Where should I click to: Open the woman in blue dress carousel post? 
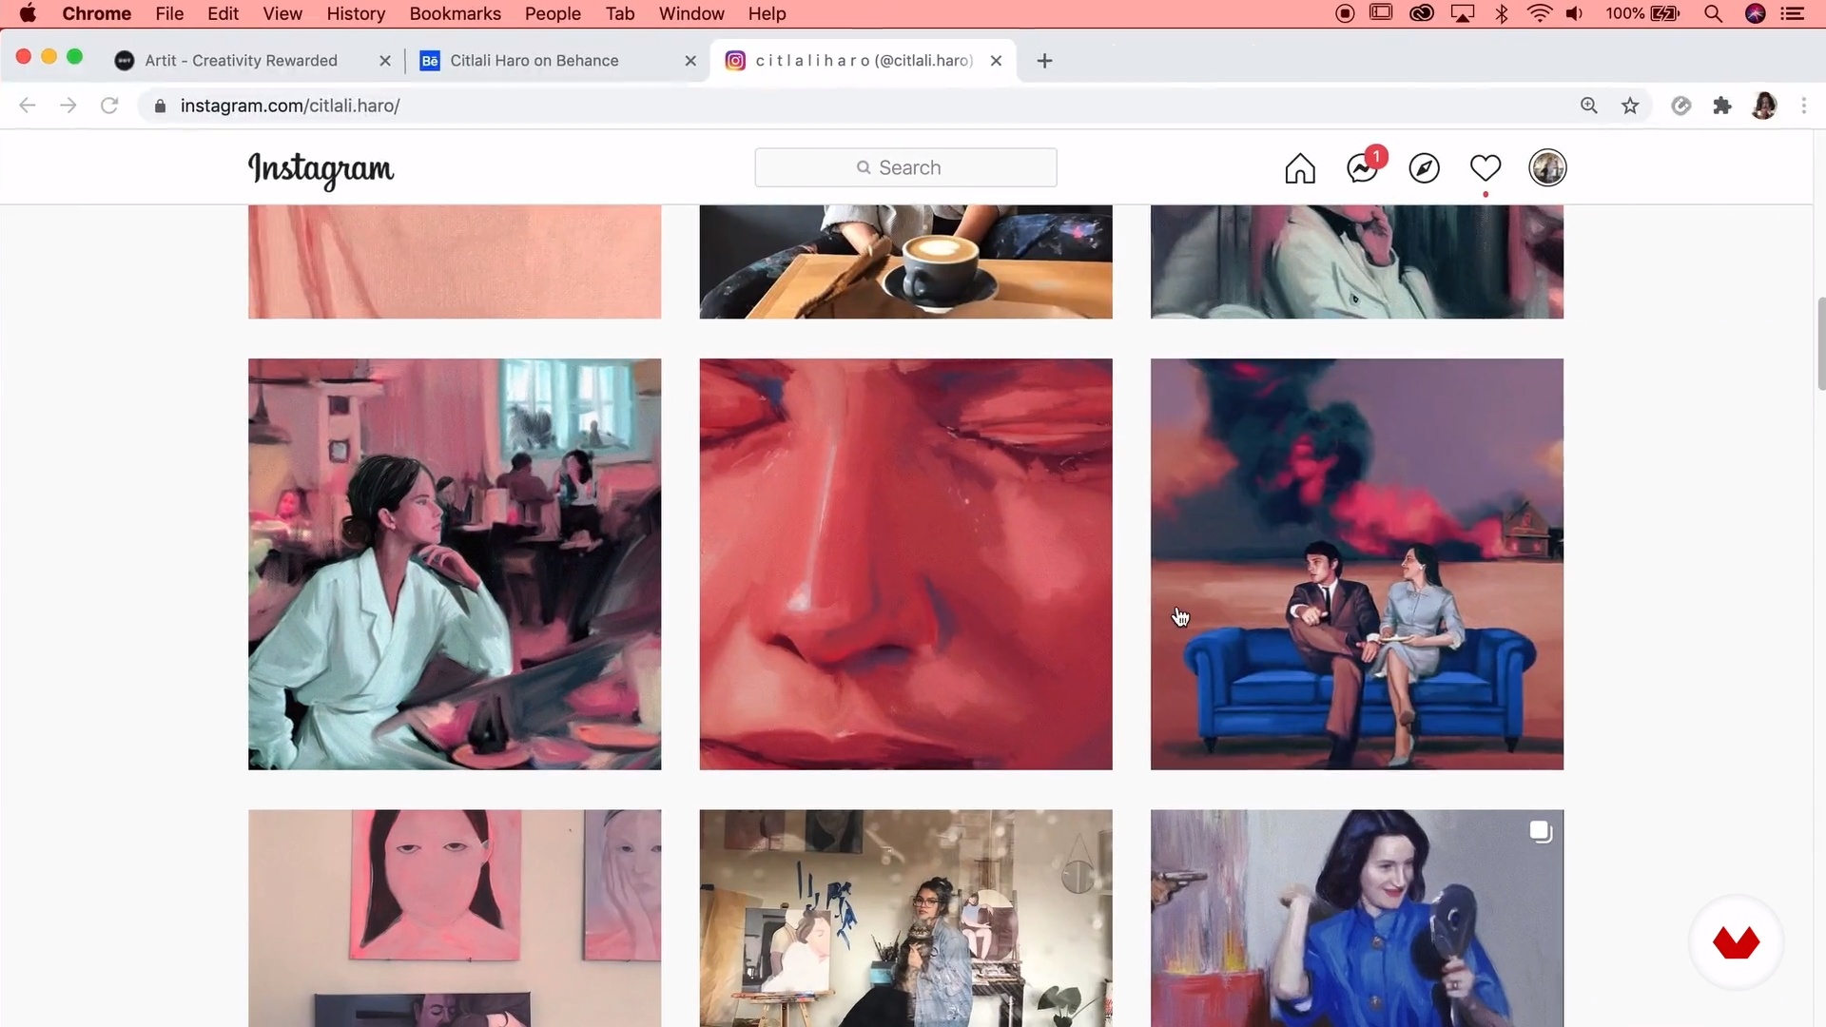click(1357, 918)
